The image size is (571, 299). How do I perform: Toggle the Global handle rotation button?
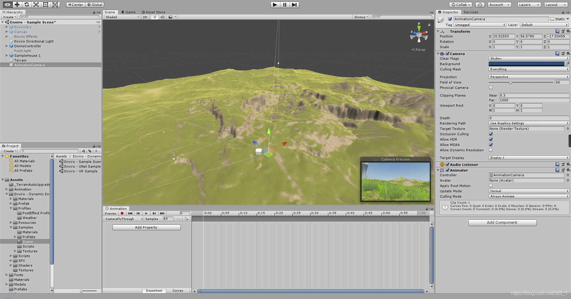[x=95, y=4]
